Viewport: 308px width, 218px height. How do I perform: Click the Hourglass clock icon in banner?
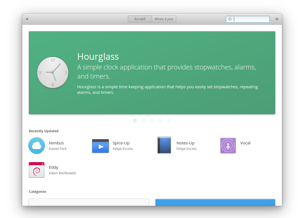53,73
